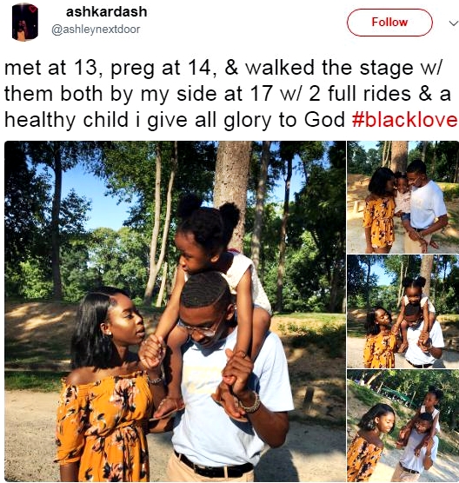Click the sandy path in the main photo
The height and width of the screenshot is (483, 459).
pos(30,438)
